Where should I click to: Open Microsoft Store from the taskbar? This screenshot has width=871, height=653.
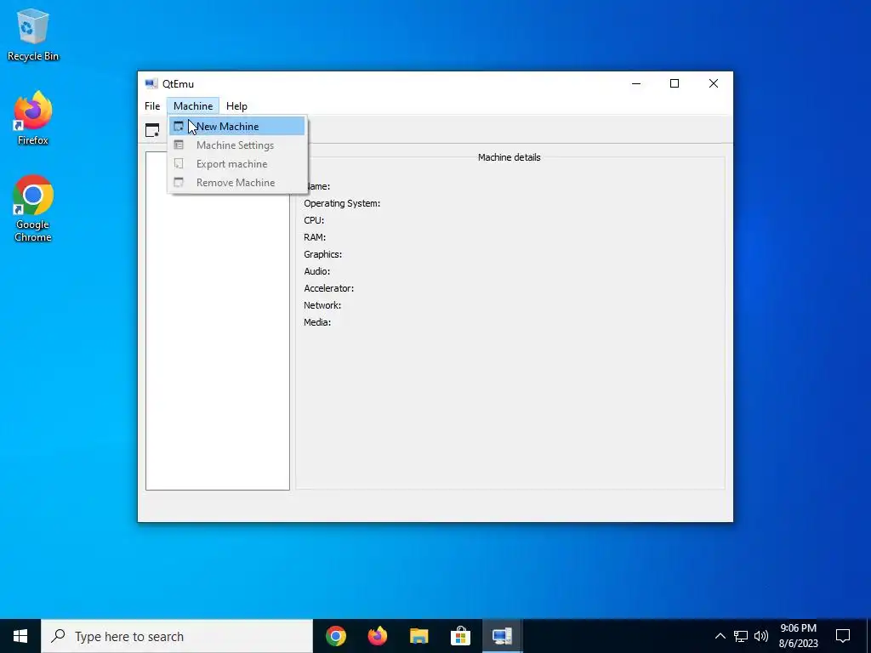tap(460, 636)
